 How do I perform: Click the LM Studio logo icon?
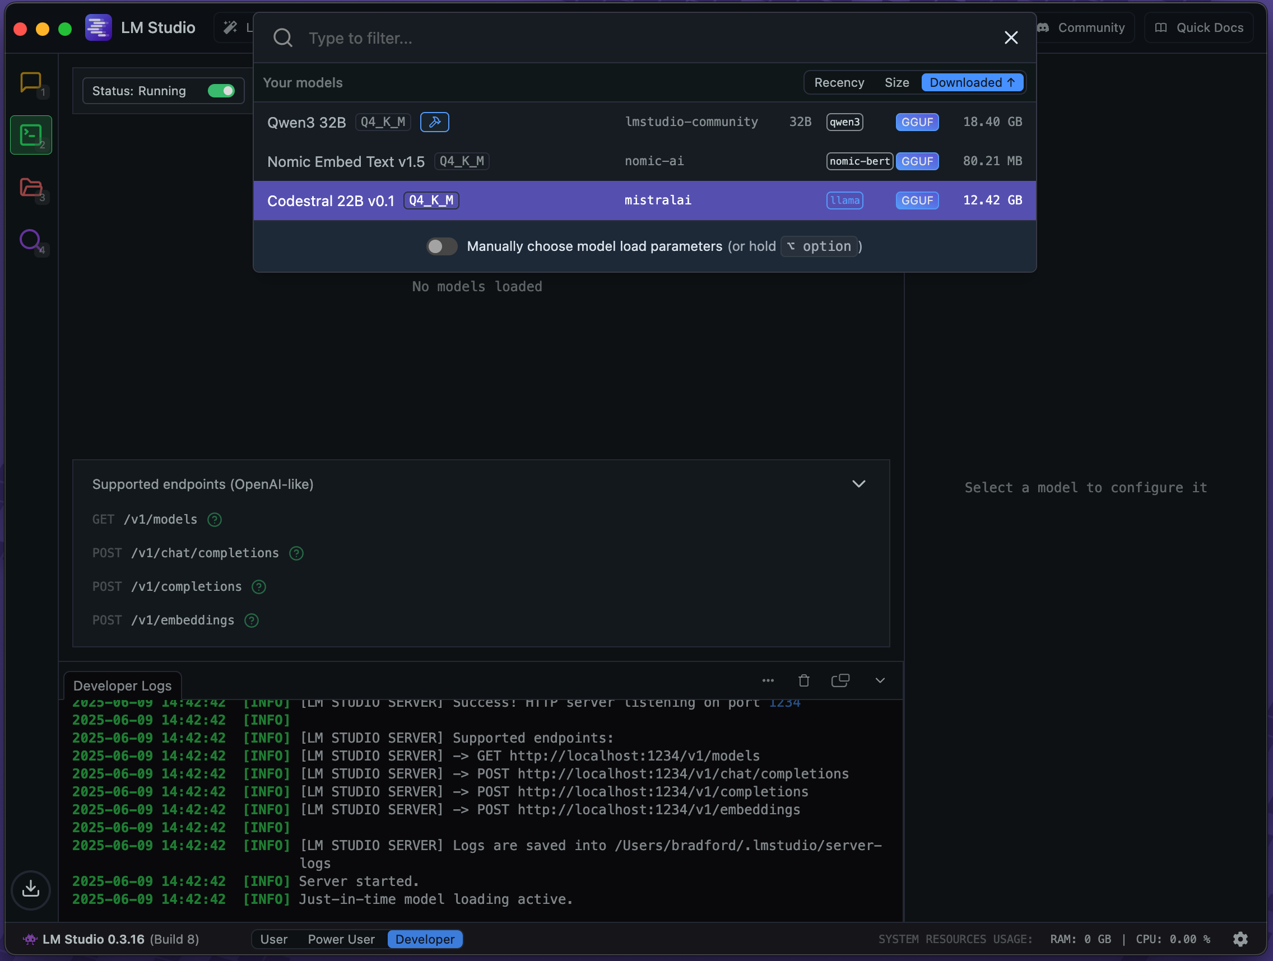99,27
